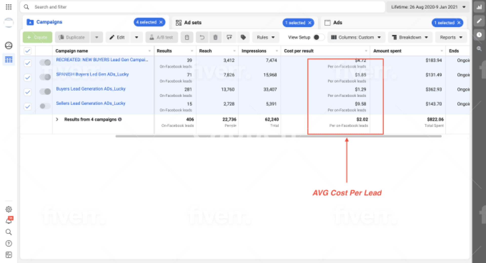Expand Results from 4 campaigns row

click(57, 119)
